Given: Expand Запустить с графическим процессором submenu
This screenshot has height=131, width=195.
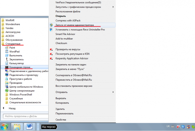Looking at the screenshot, I should point(78,7).
